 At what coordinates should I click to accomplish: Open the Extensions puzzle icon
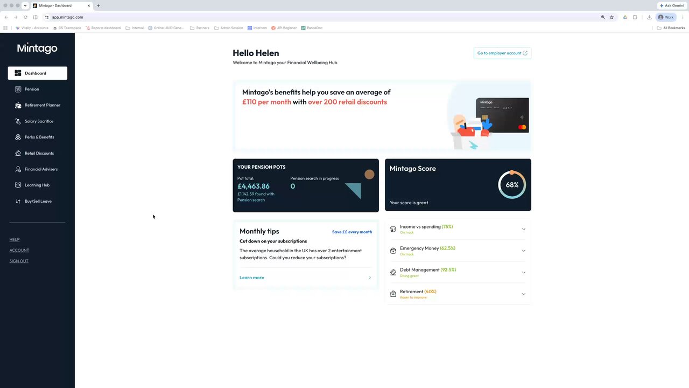tap(635, 17)
